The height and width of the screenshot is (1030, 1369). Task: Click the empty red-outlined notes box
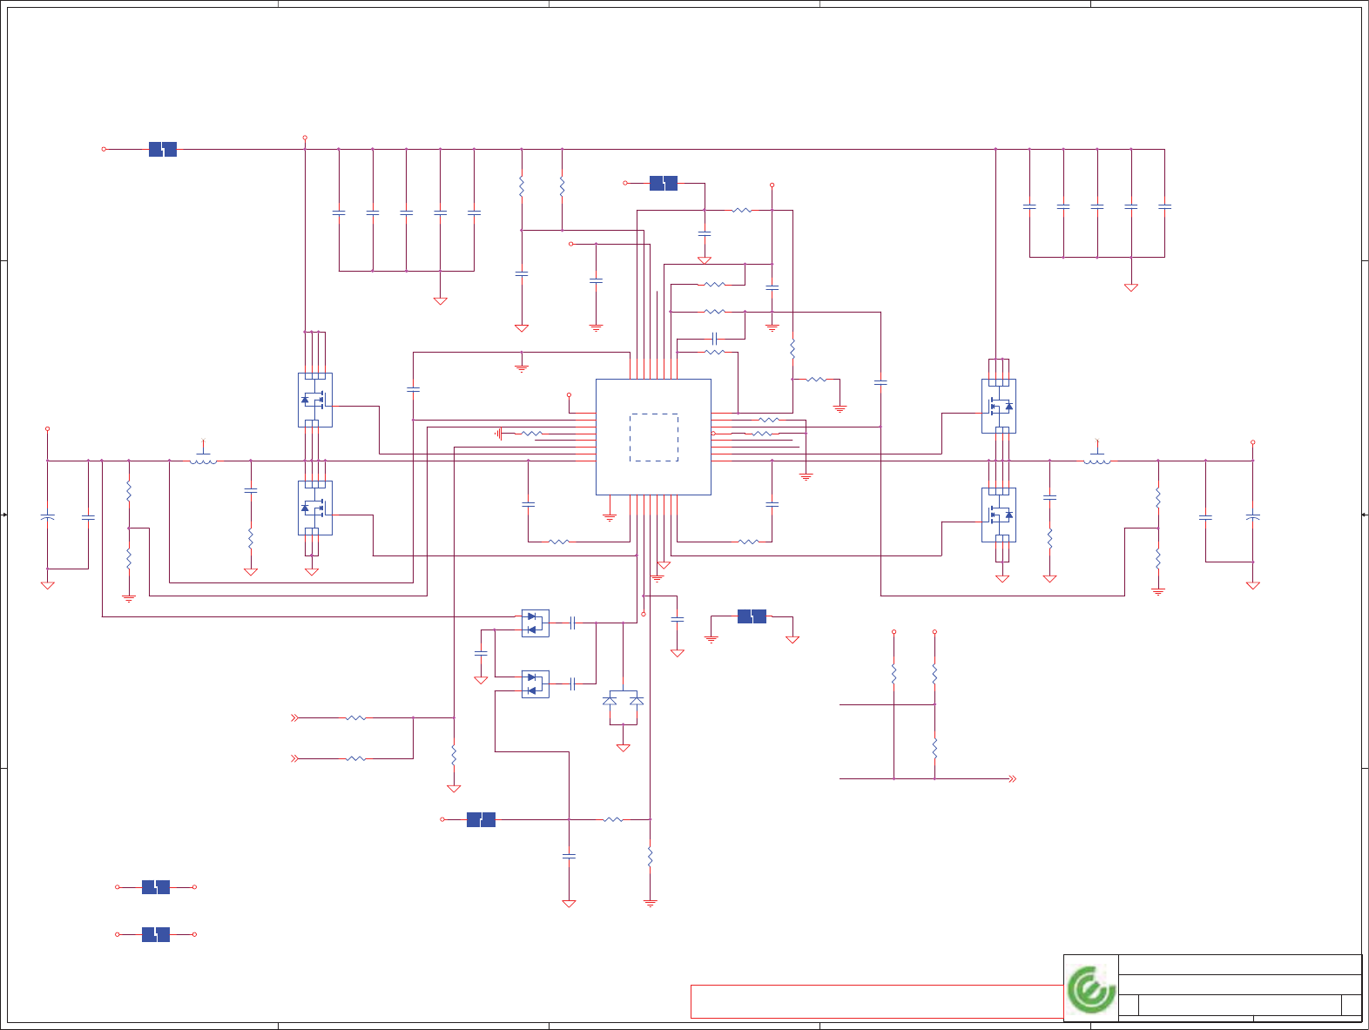pos(877,1001)
